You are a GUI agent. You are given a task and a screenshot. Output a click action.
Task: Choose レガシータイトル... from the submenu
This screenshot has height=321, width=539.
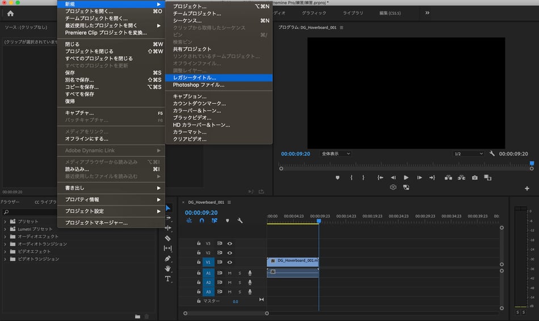tap(195, 78)
